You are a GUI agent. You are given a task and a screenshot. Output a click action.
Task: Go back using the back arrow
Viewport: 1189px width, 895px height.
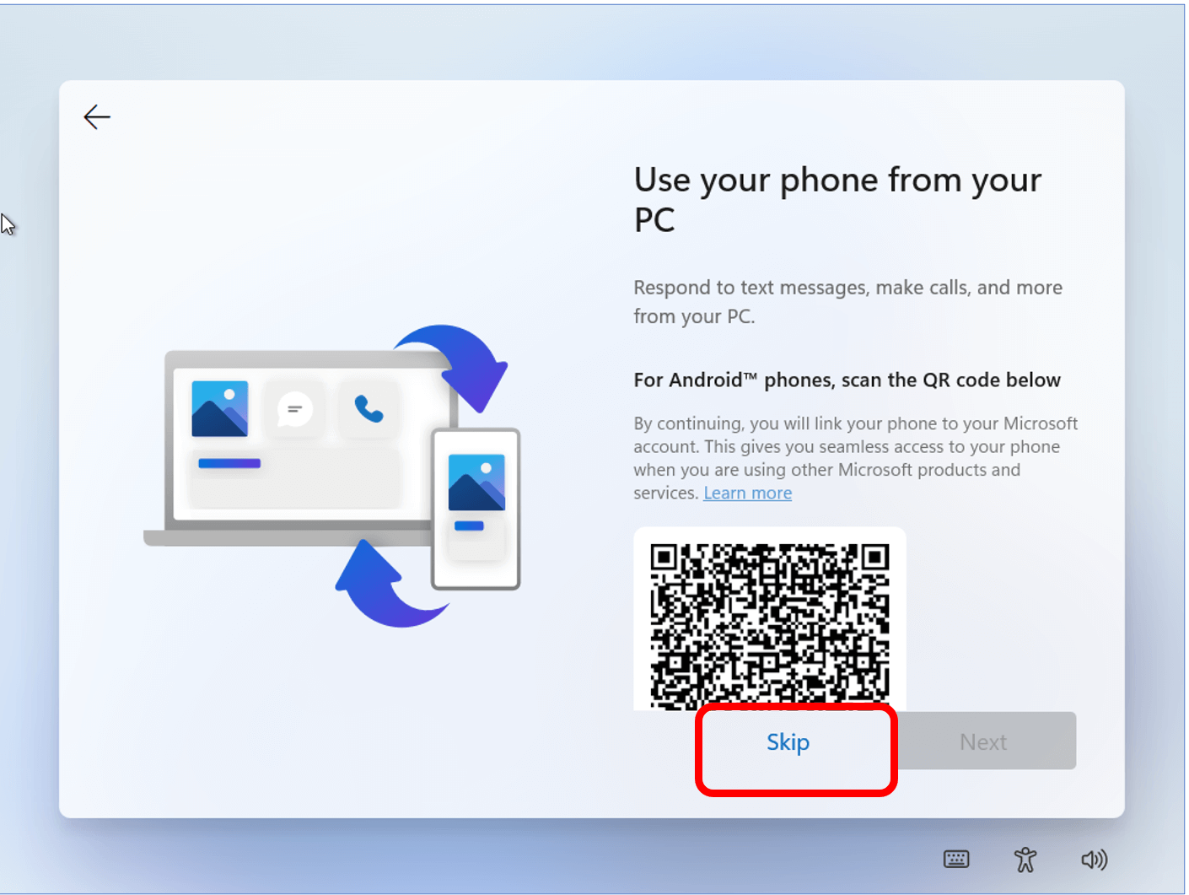[x=97, y=116]
